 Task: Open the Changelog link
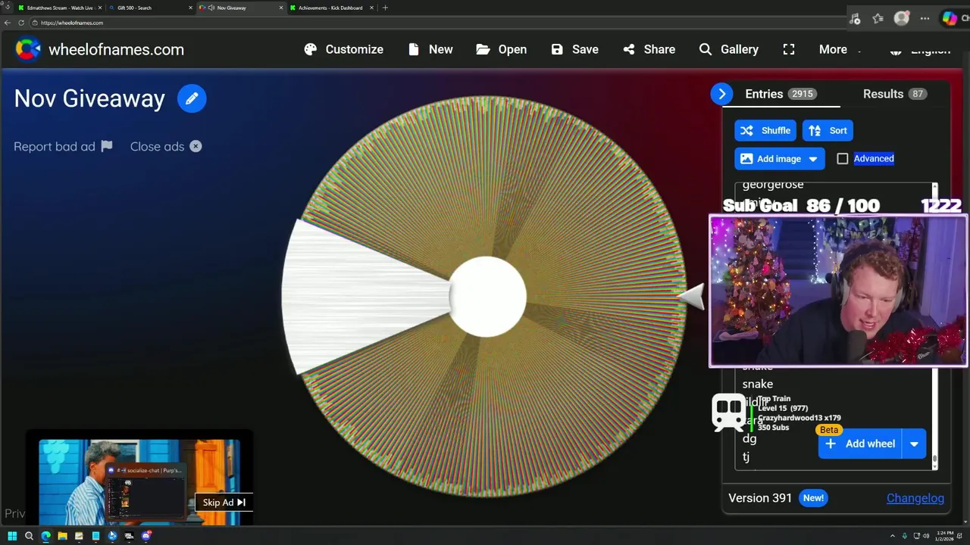pyautogui.click(x=915, y=498)
